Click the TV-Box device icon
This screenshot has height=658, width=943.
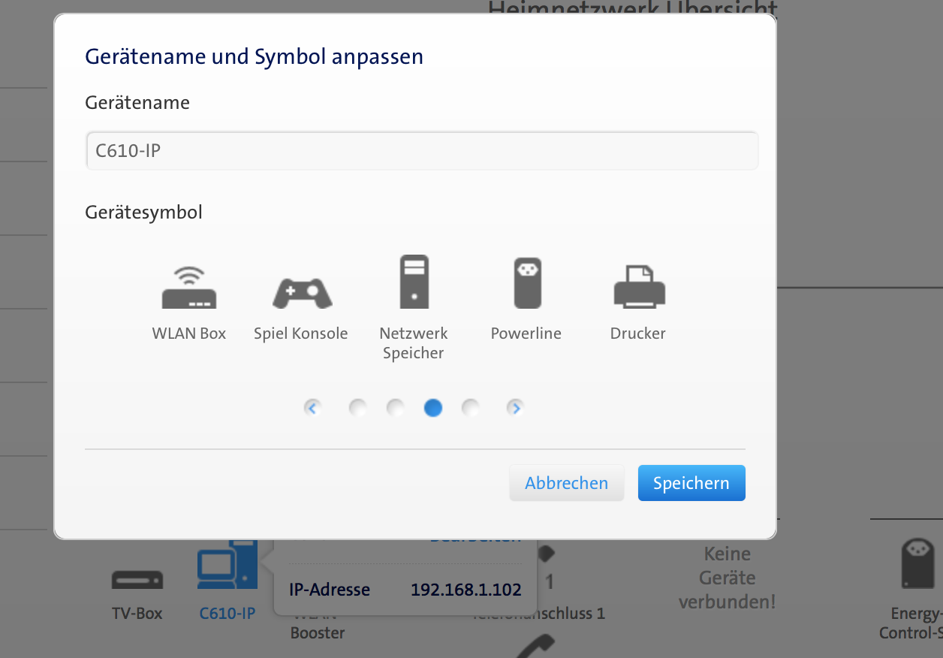pyautogui.click(x=137, y=580)
